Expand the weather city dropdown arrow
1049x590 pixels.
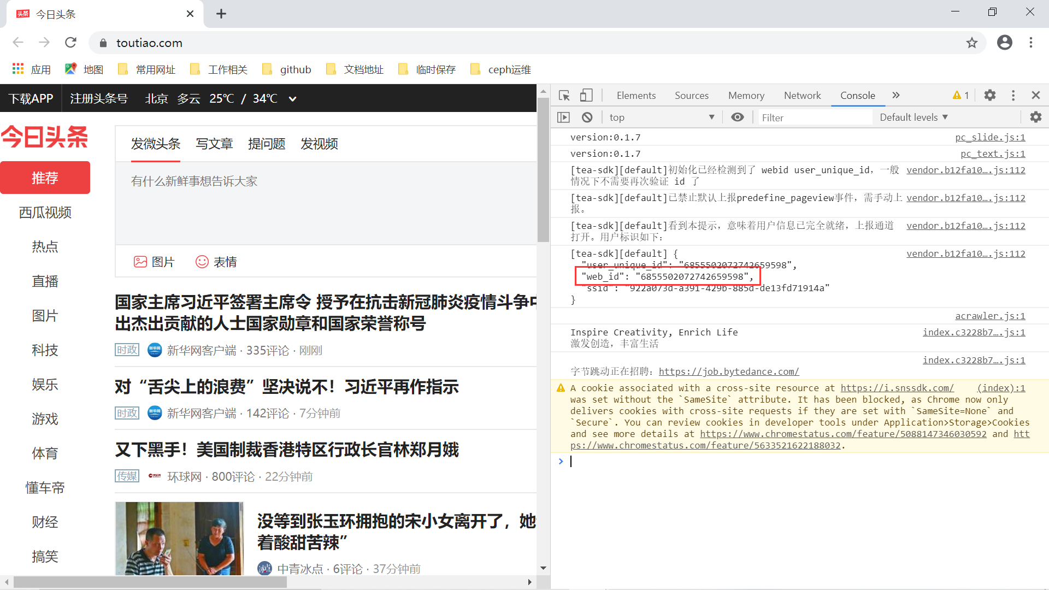[292, 99]
